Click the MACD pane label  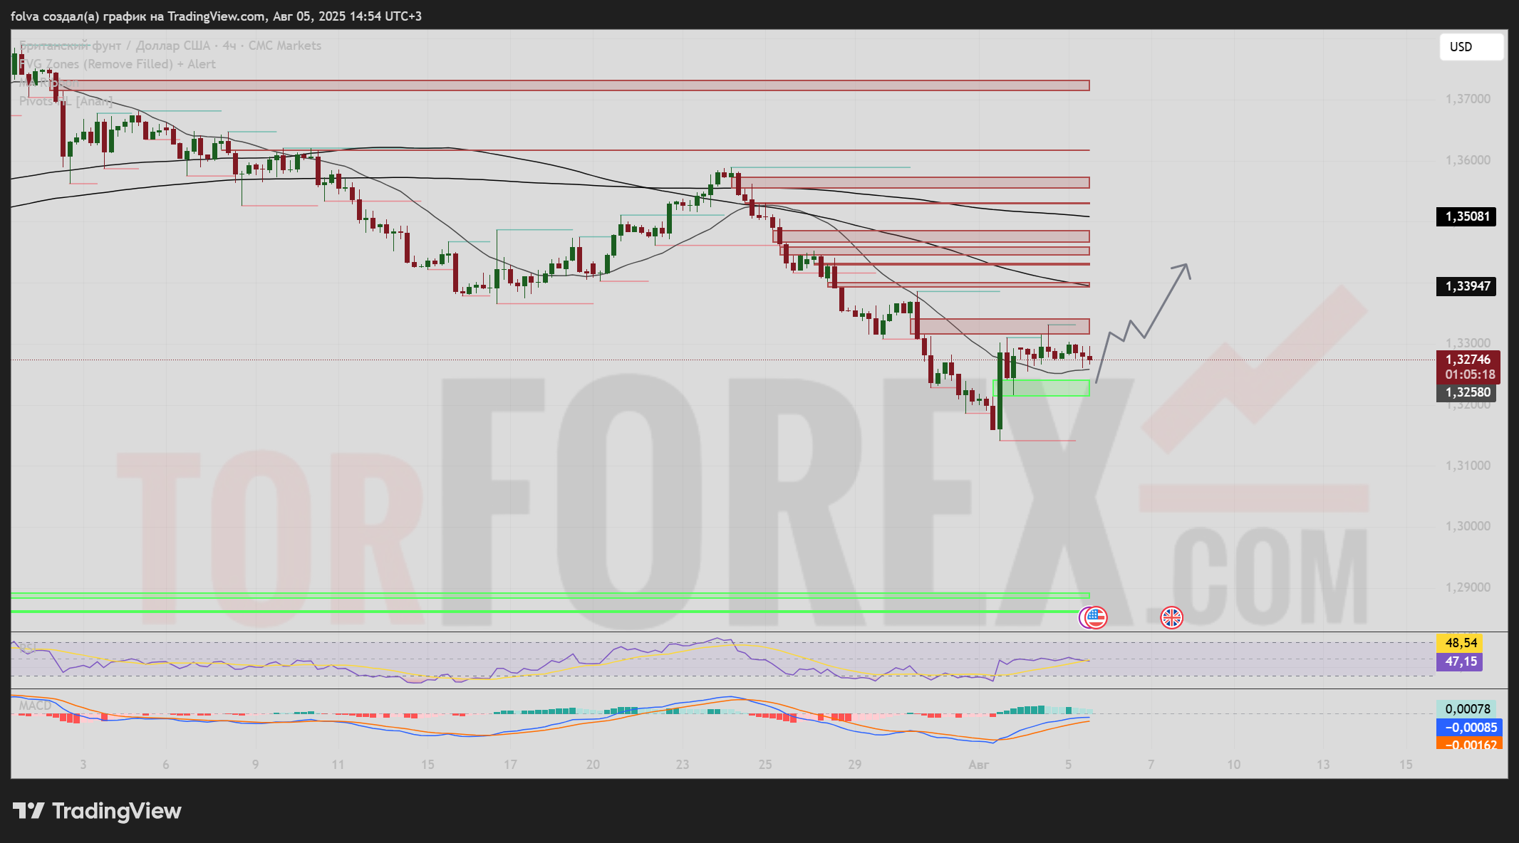(35, 706)
